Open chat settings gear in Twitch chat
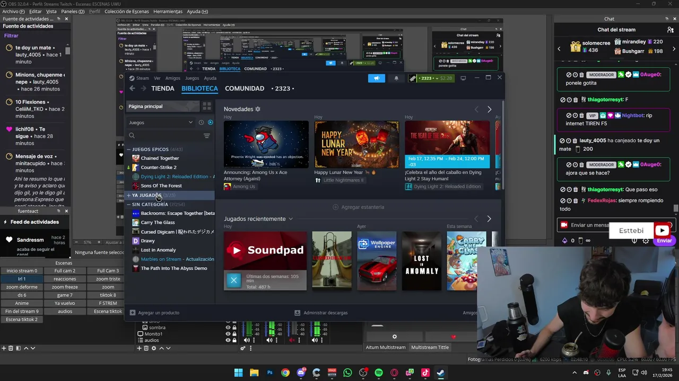 (x=646, y=241)
